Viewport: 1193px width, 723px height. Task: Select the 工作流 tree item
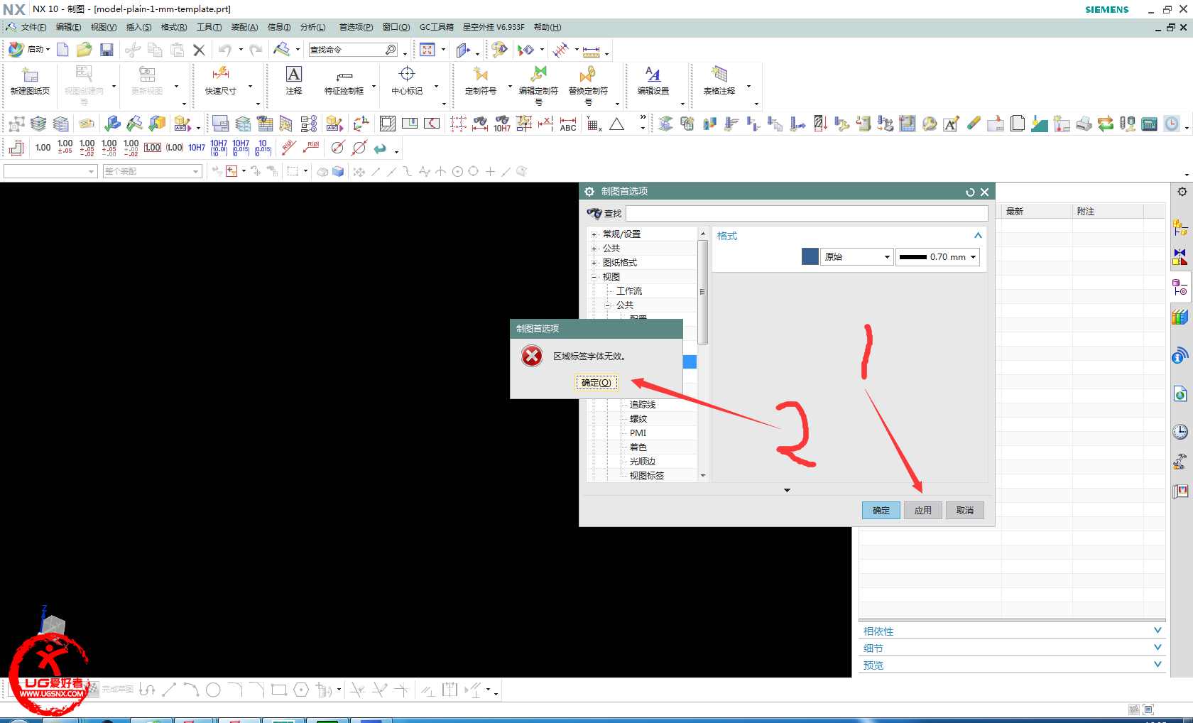pos(629,291)
